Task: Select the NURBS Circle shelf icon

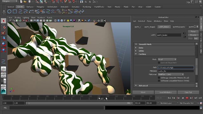Action: (x=9, y=11)
